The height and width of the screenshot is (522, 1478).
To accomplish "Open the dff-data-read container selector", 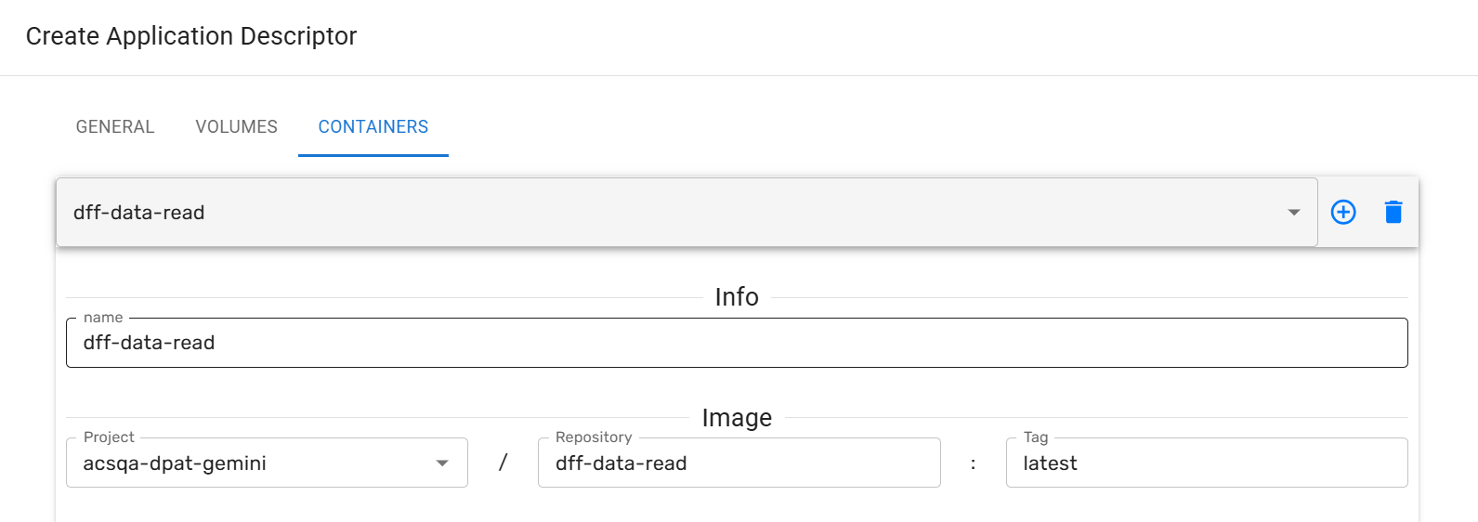I will [650, 213].
